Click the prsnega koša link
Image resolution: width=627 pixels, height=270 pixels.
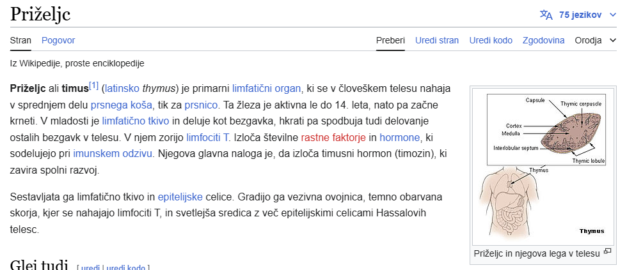pos(121,105)
